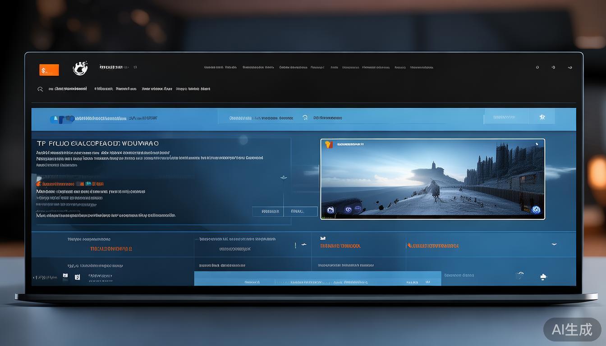
Task: Click the orange link in the lower-left panel cell
Action: tap(111, 249)
